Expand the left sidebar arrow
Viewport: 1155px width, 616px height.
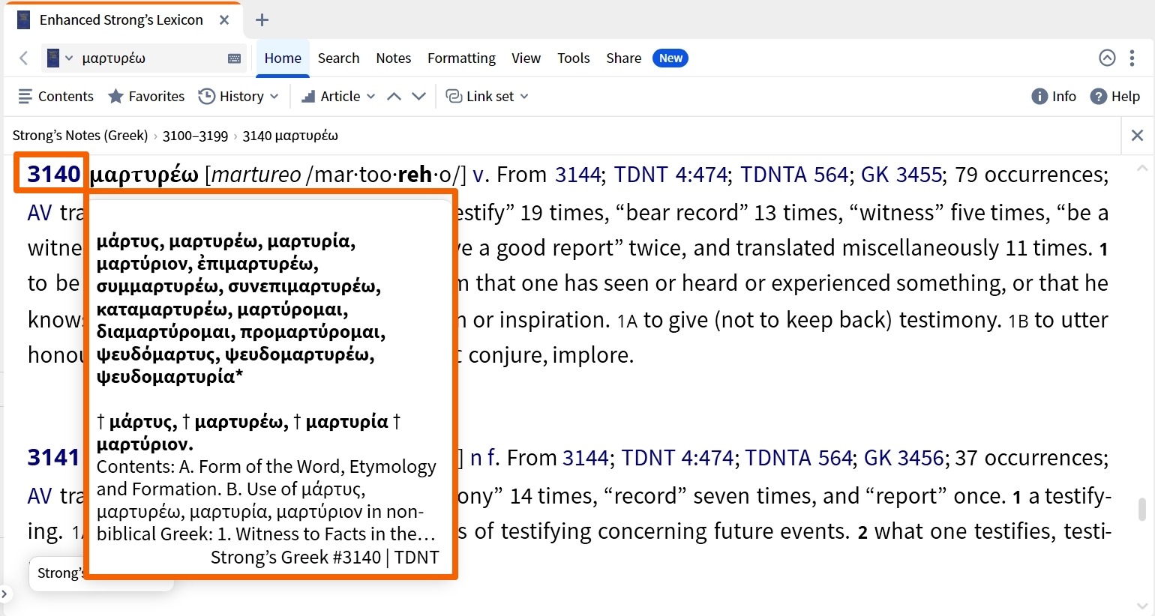coord(4,595)
